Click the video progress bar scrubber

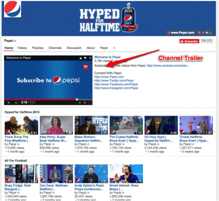click(77, 99)
